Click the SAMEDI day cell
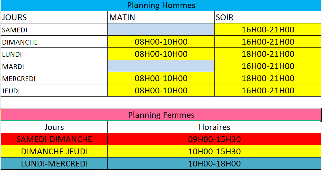 point(54,30)
